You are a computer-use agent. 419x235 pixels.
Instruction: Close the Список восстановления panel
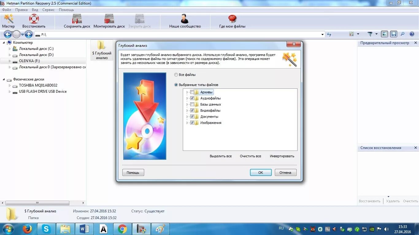pyautogui.click(x=416, y=148)
